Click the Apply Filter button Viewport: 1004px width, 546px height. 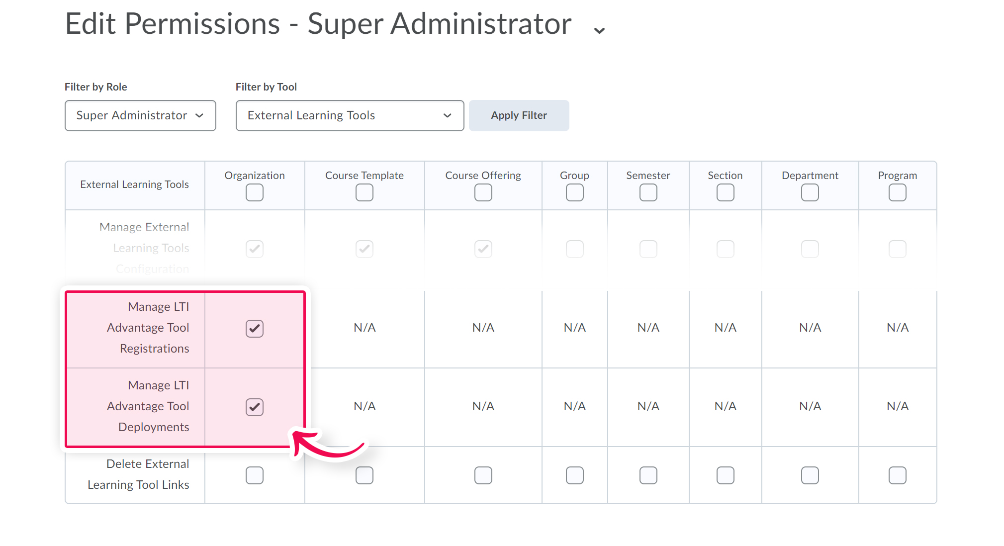coord(519,115)
